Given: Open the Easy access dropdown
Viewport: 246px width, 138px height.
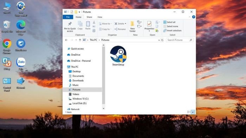Looking at the screenshot, I should 139,27.
